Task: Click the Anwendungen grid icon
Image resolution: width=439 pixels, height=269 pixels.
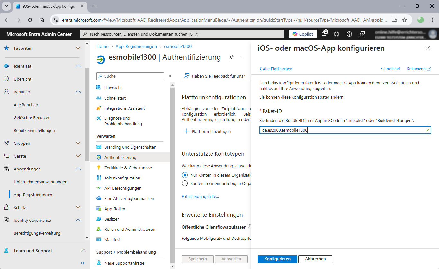Action: click(6, 169)
